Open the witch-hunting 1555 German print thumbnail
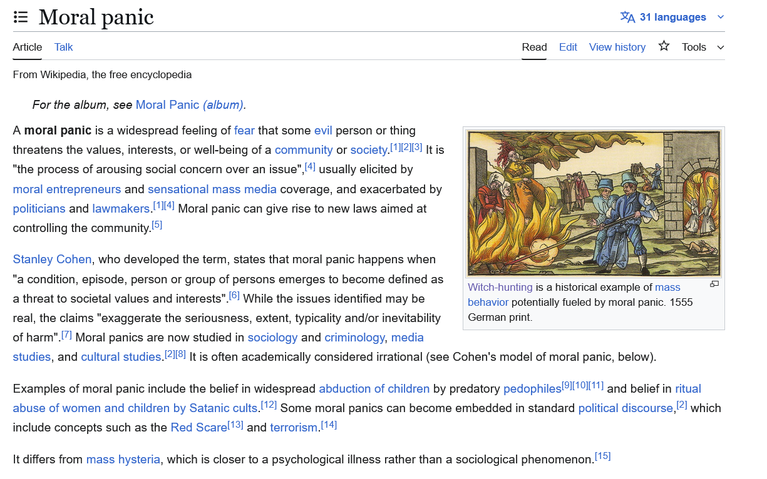Image resolution: width=767 pixels, height=479 pixels. pos(594,203)
